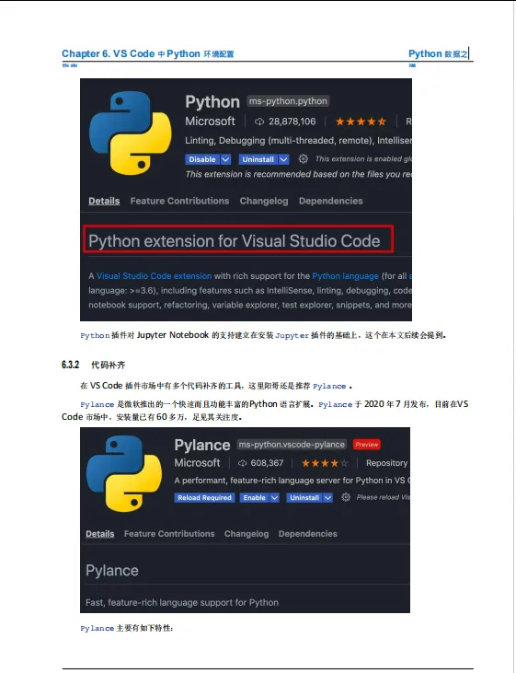Follow the 'Python language' link
This screenshot has width=516, height=673.
click(345, 276)
